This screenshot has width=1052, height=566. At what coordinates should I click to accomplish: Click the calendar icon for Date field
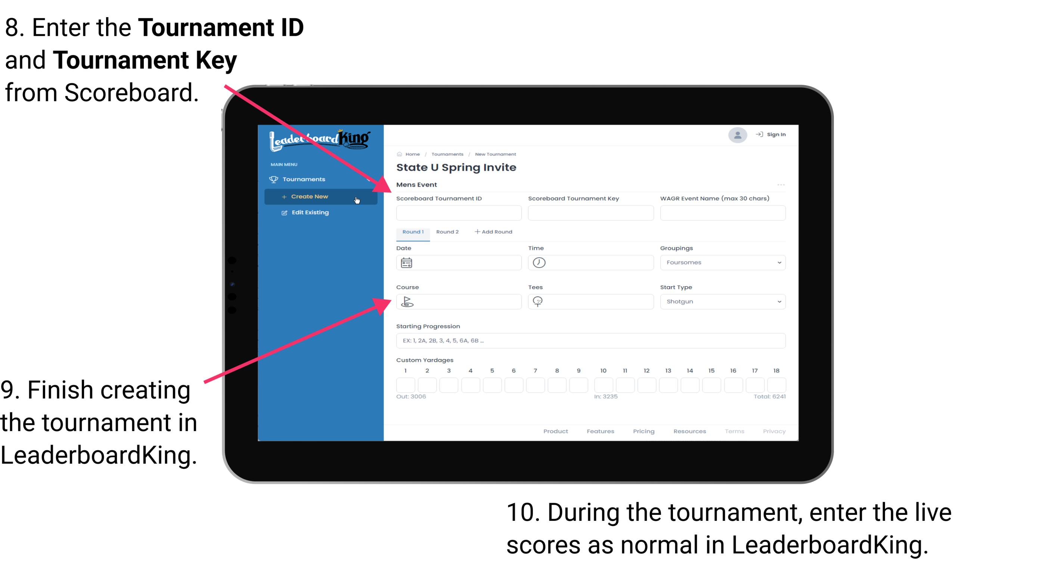click(406, 263)
